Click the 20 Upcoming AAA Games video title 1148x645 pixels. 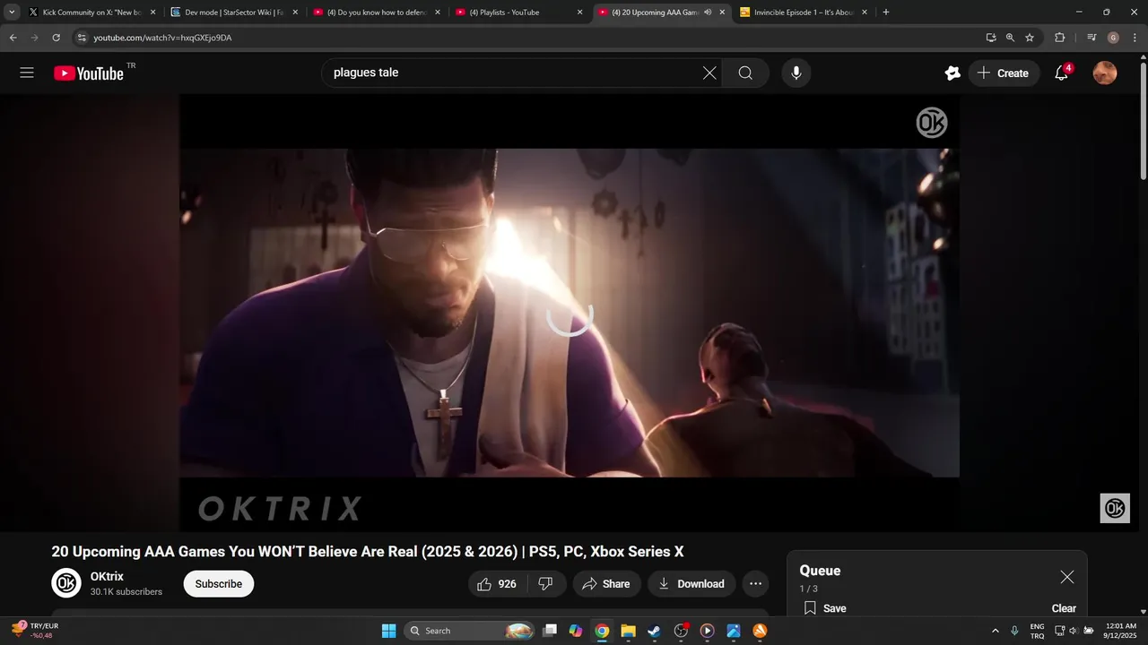(368, 552)
